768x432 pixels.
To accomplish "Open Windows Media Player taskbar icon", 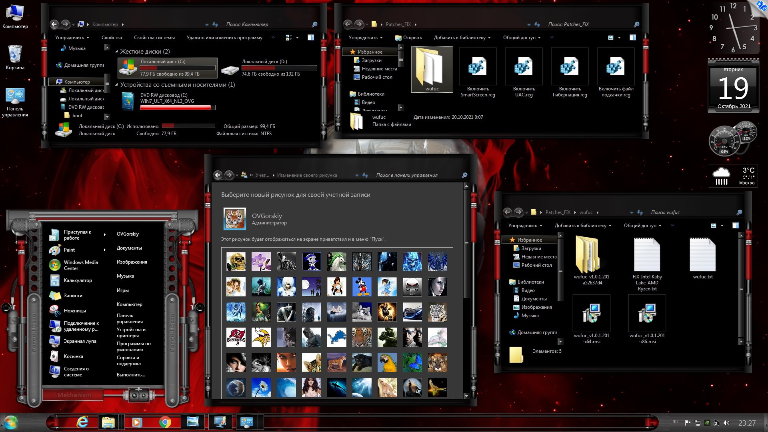I will click(137, 422).
